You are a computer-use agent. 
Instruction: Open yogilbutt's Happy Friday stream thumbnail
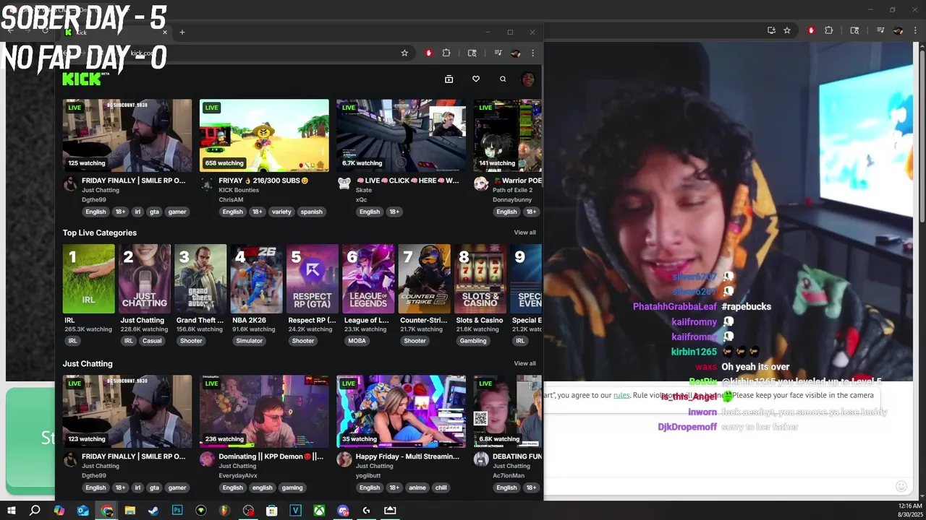coord(402,412)
